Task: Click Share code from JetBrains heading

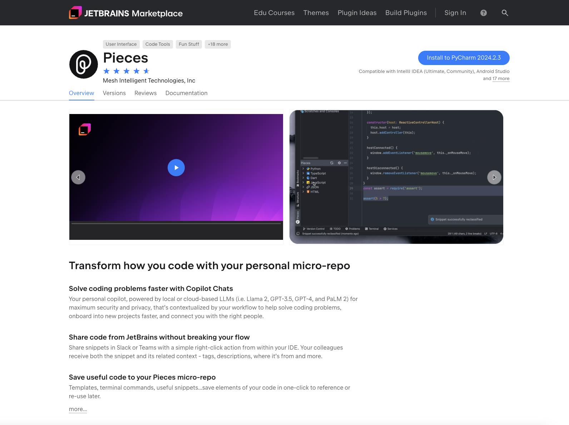Action: 159,337
